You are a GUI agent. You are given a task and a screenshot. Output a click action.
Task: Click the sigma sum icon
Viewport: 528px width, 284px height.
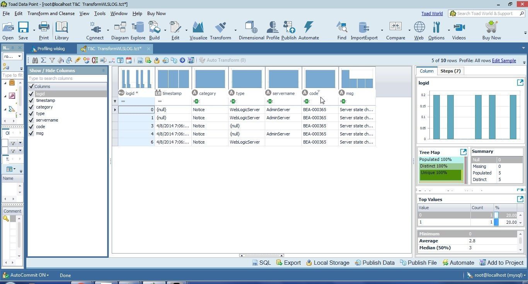point(44,60)
